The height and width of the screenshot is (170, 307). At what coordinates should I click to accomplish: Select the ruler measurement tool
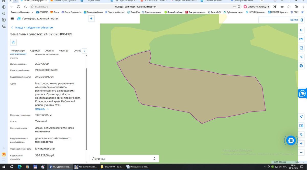point(301,39)
